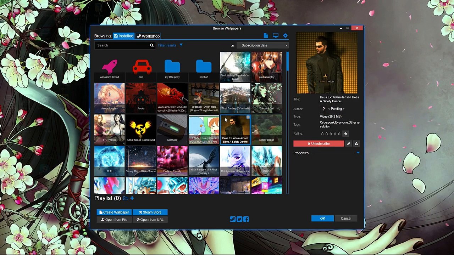The width and height of the screenshot is (454, 255).
Task: Select the Aerial Ninjas Background wallpaper
Action: click(141, 130)
